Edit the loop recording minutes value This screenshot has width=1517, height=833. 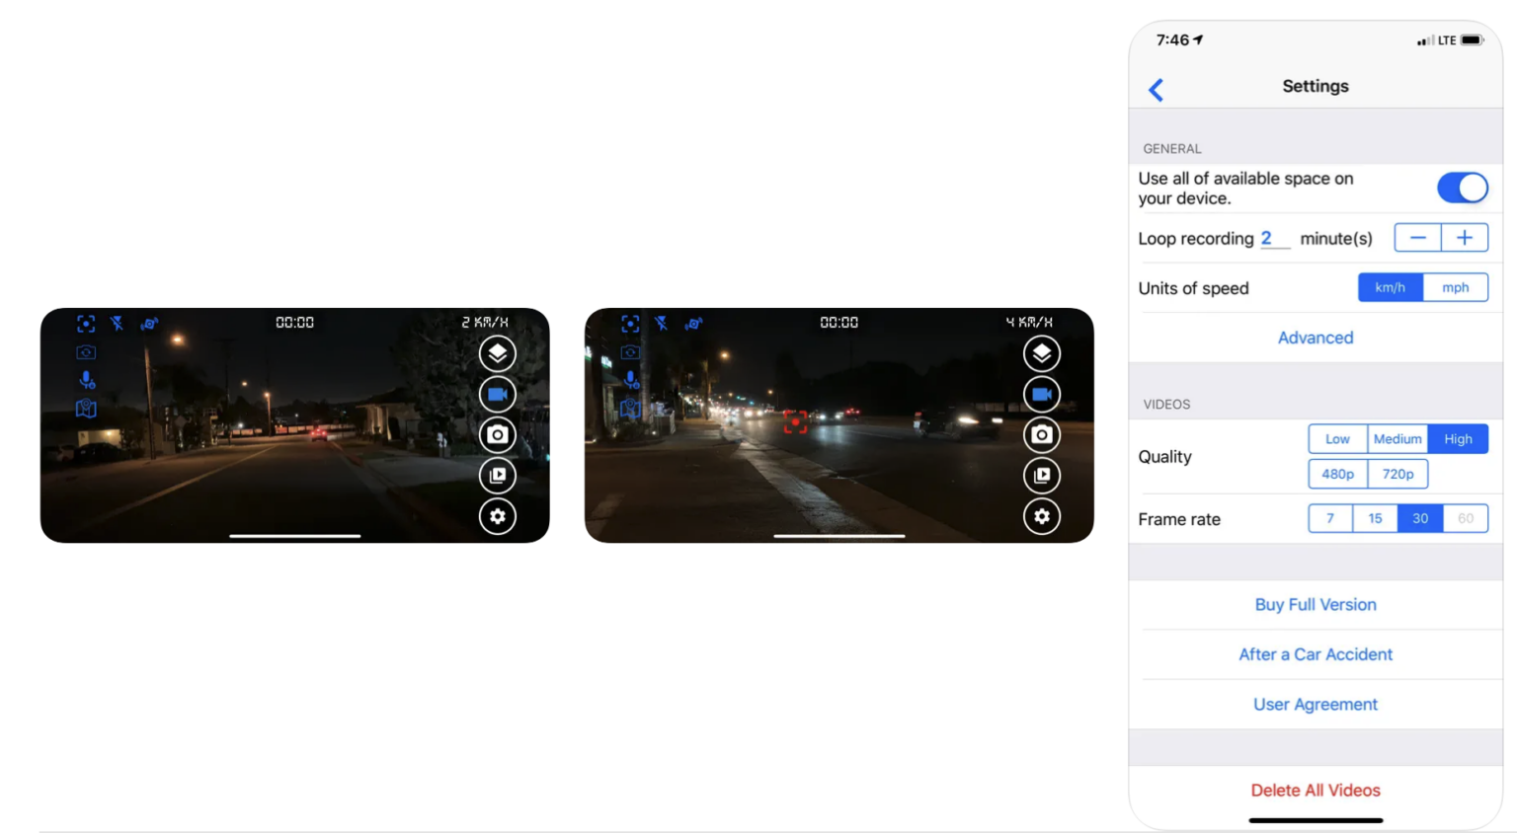pos(1268,238)
